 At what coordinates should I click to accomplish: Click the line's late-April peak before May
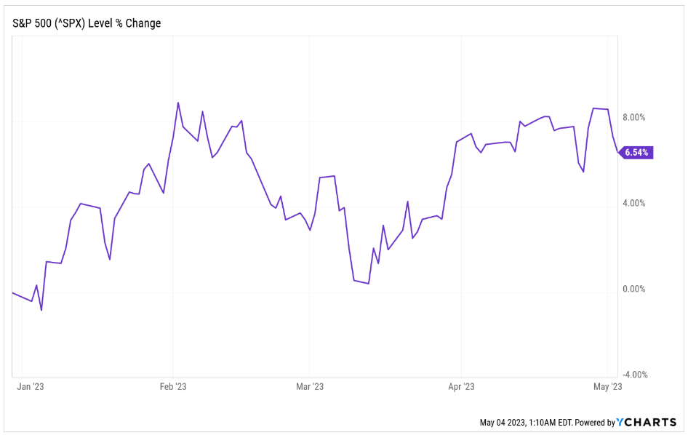pos(595,108)
